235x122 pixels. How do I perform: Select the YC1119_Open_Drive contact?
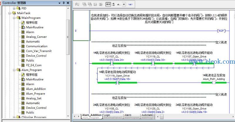117,82
